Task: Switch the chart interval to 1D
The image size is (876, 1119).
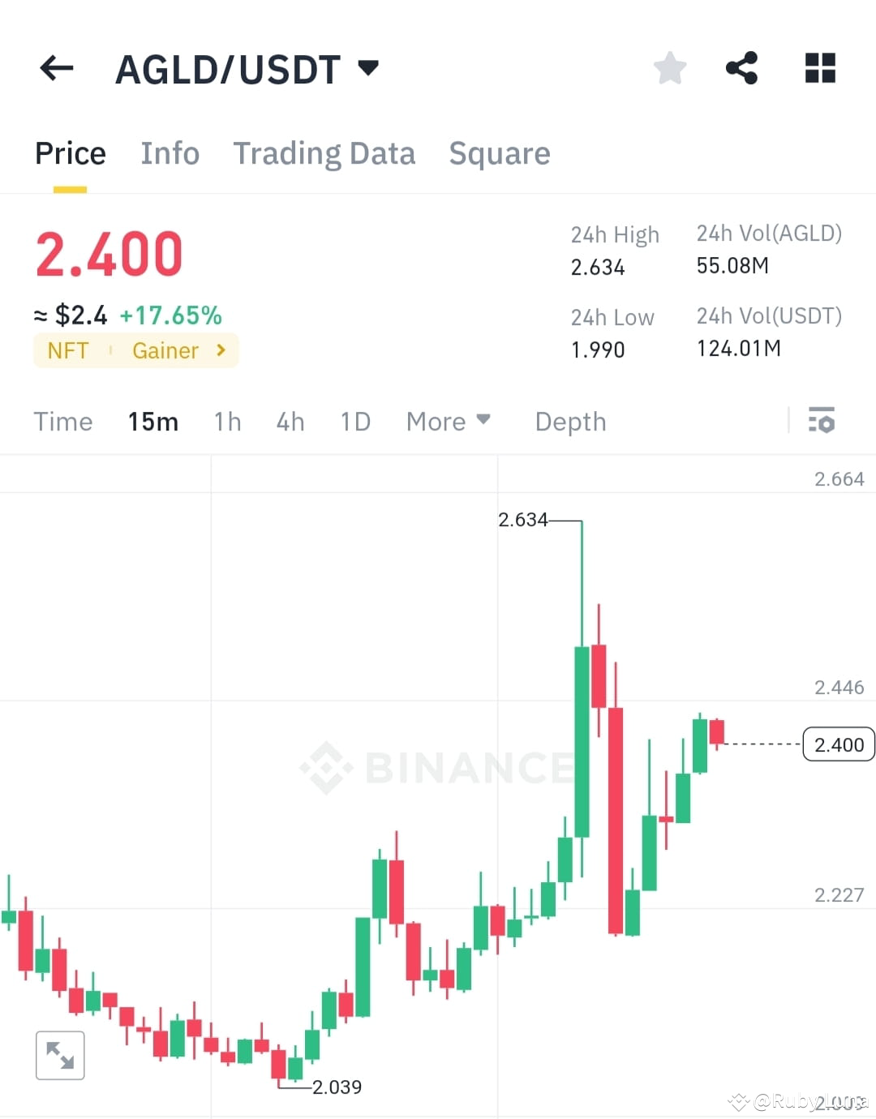Action: (354, 421)
